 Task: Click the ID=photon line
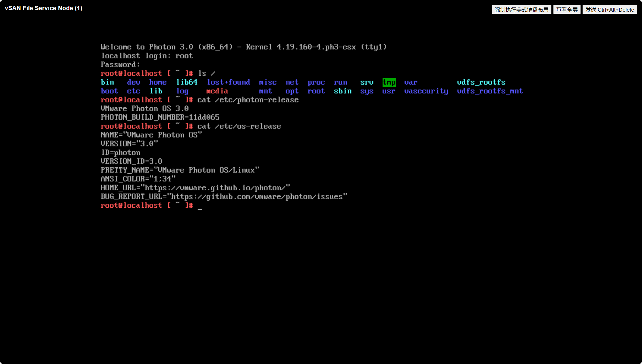pyautogui.click(x=120, y=153)
